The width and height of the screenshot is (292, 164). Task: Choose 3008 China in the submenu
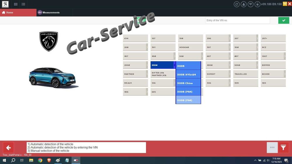(x=188, y=83)
